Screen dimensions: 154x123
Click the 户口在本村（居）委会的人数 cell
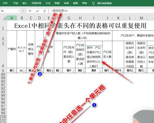pos(69,54)
